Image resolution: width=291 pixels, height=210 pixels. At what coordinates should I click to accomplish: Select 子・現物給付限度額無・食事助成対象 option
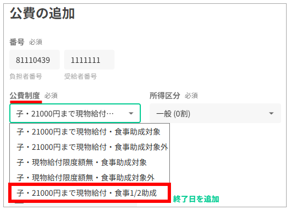tap(89, 162)
